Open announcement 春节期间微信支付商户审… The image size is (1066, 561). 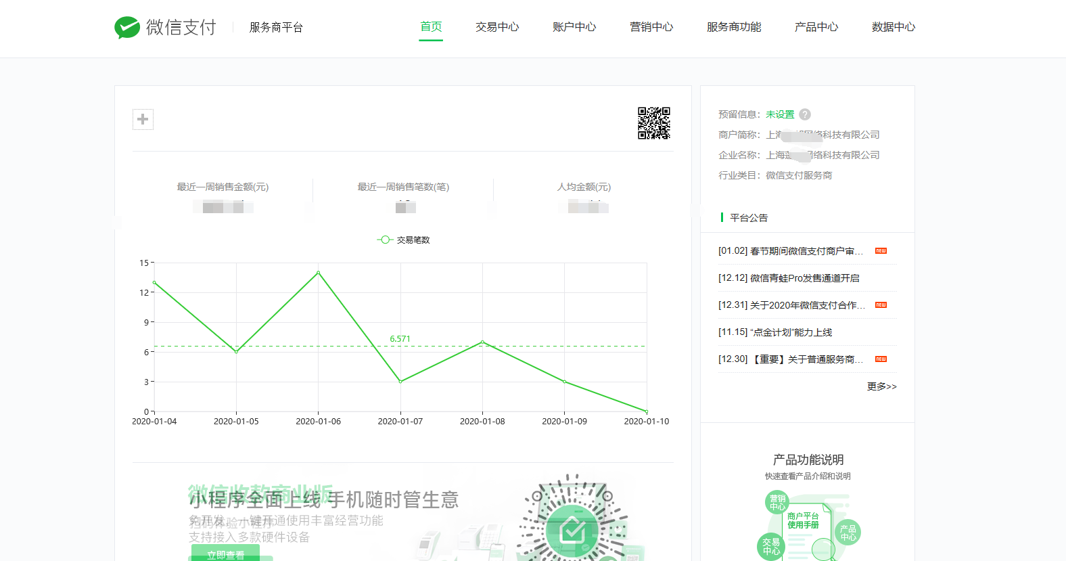(x=791, y=251)
